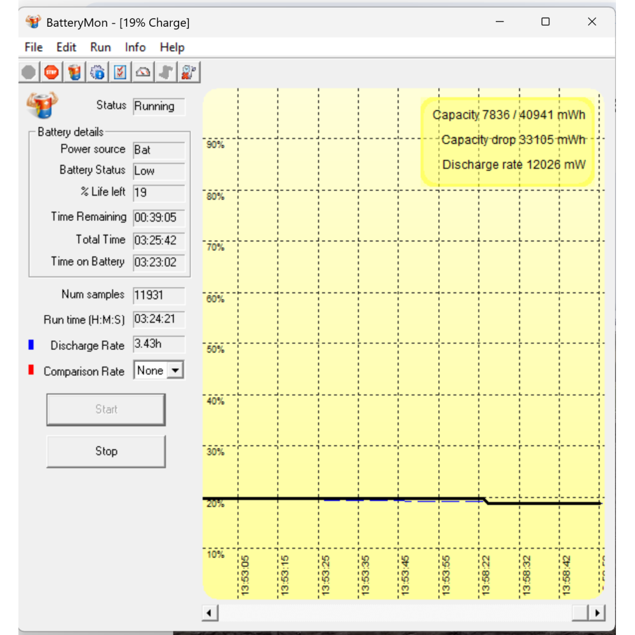Open the checklist configuration toolbar icon
This screenshot has height=635, width=635.
tap(120, 72)
